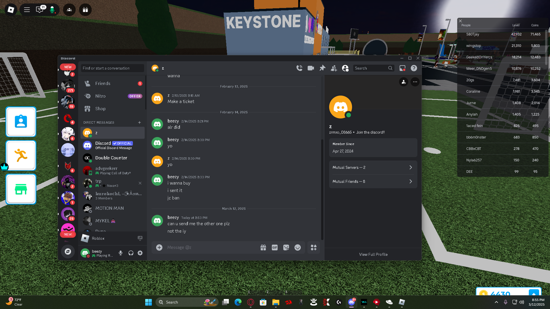Open the clock and date flyout

tap(536, 302)
